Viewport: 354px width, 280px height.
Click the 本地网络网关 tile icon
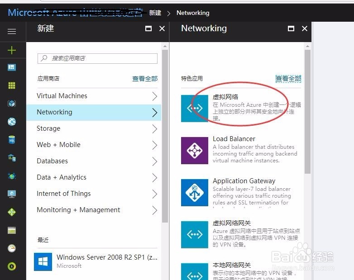pos(195,272)
